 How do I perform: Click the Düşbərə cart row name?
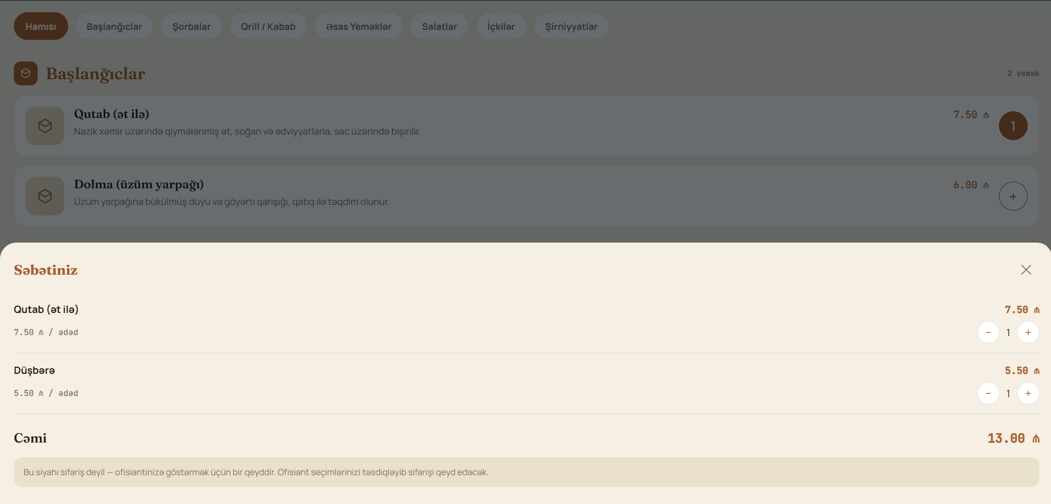tap(34, 371)
